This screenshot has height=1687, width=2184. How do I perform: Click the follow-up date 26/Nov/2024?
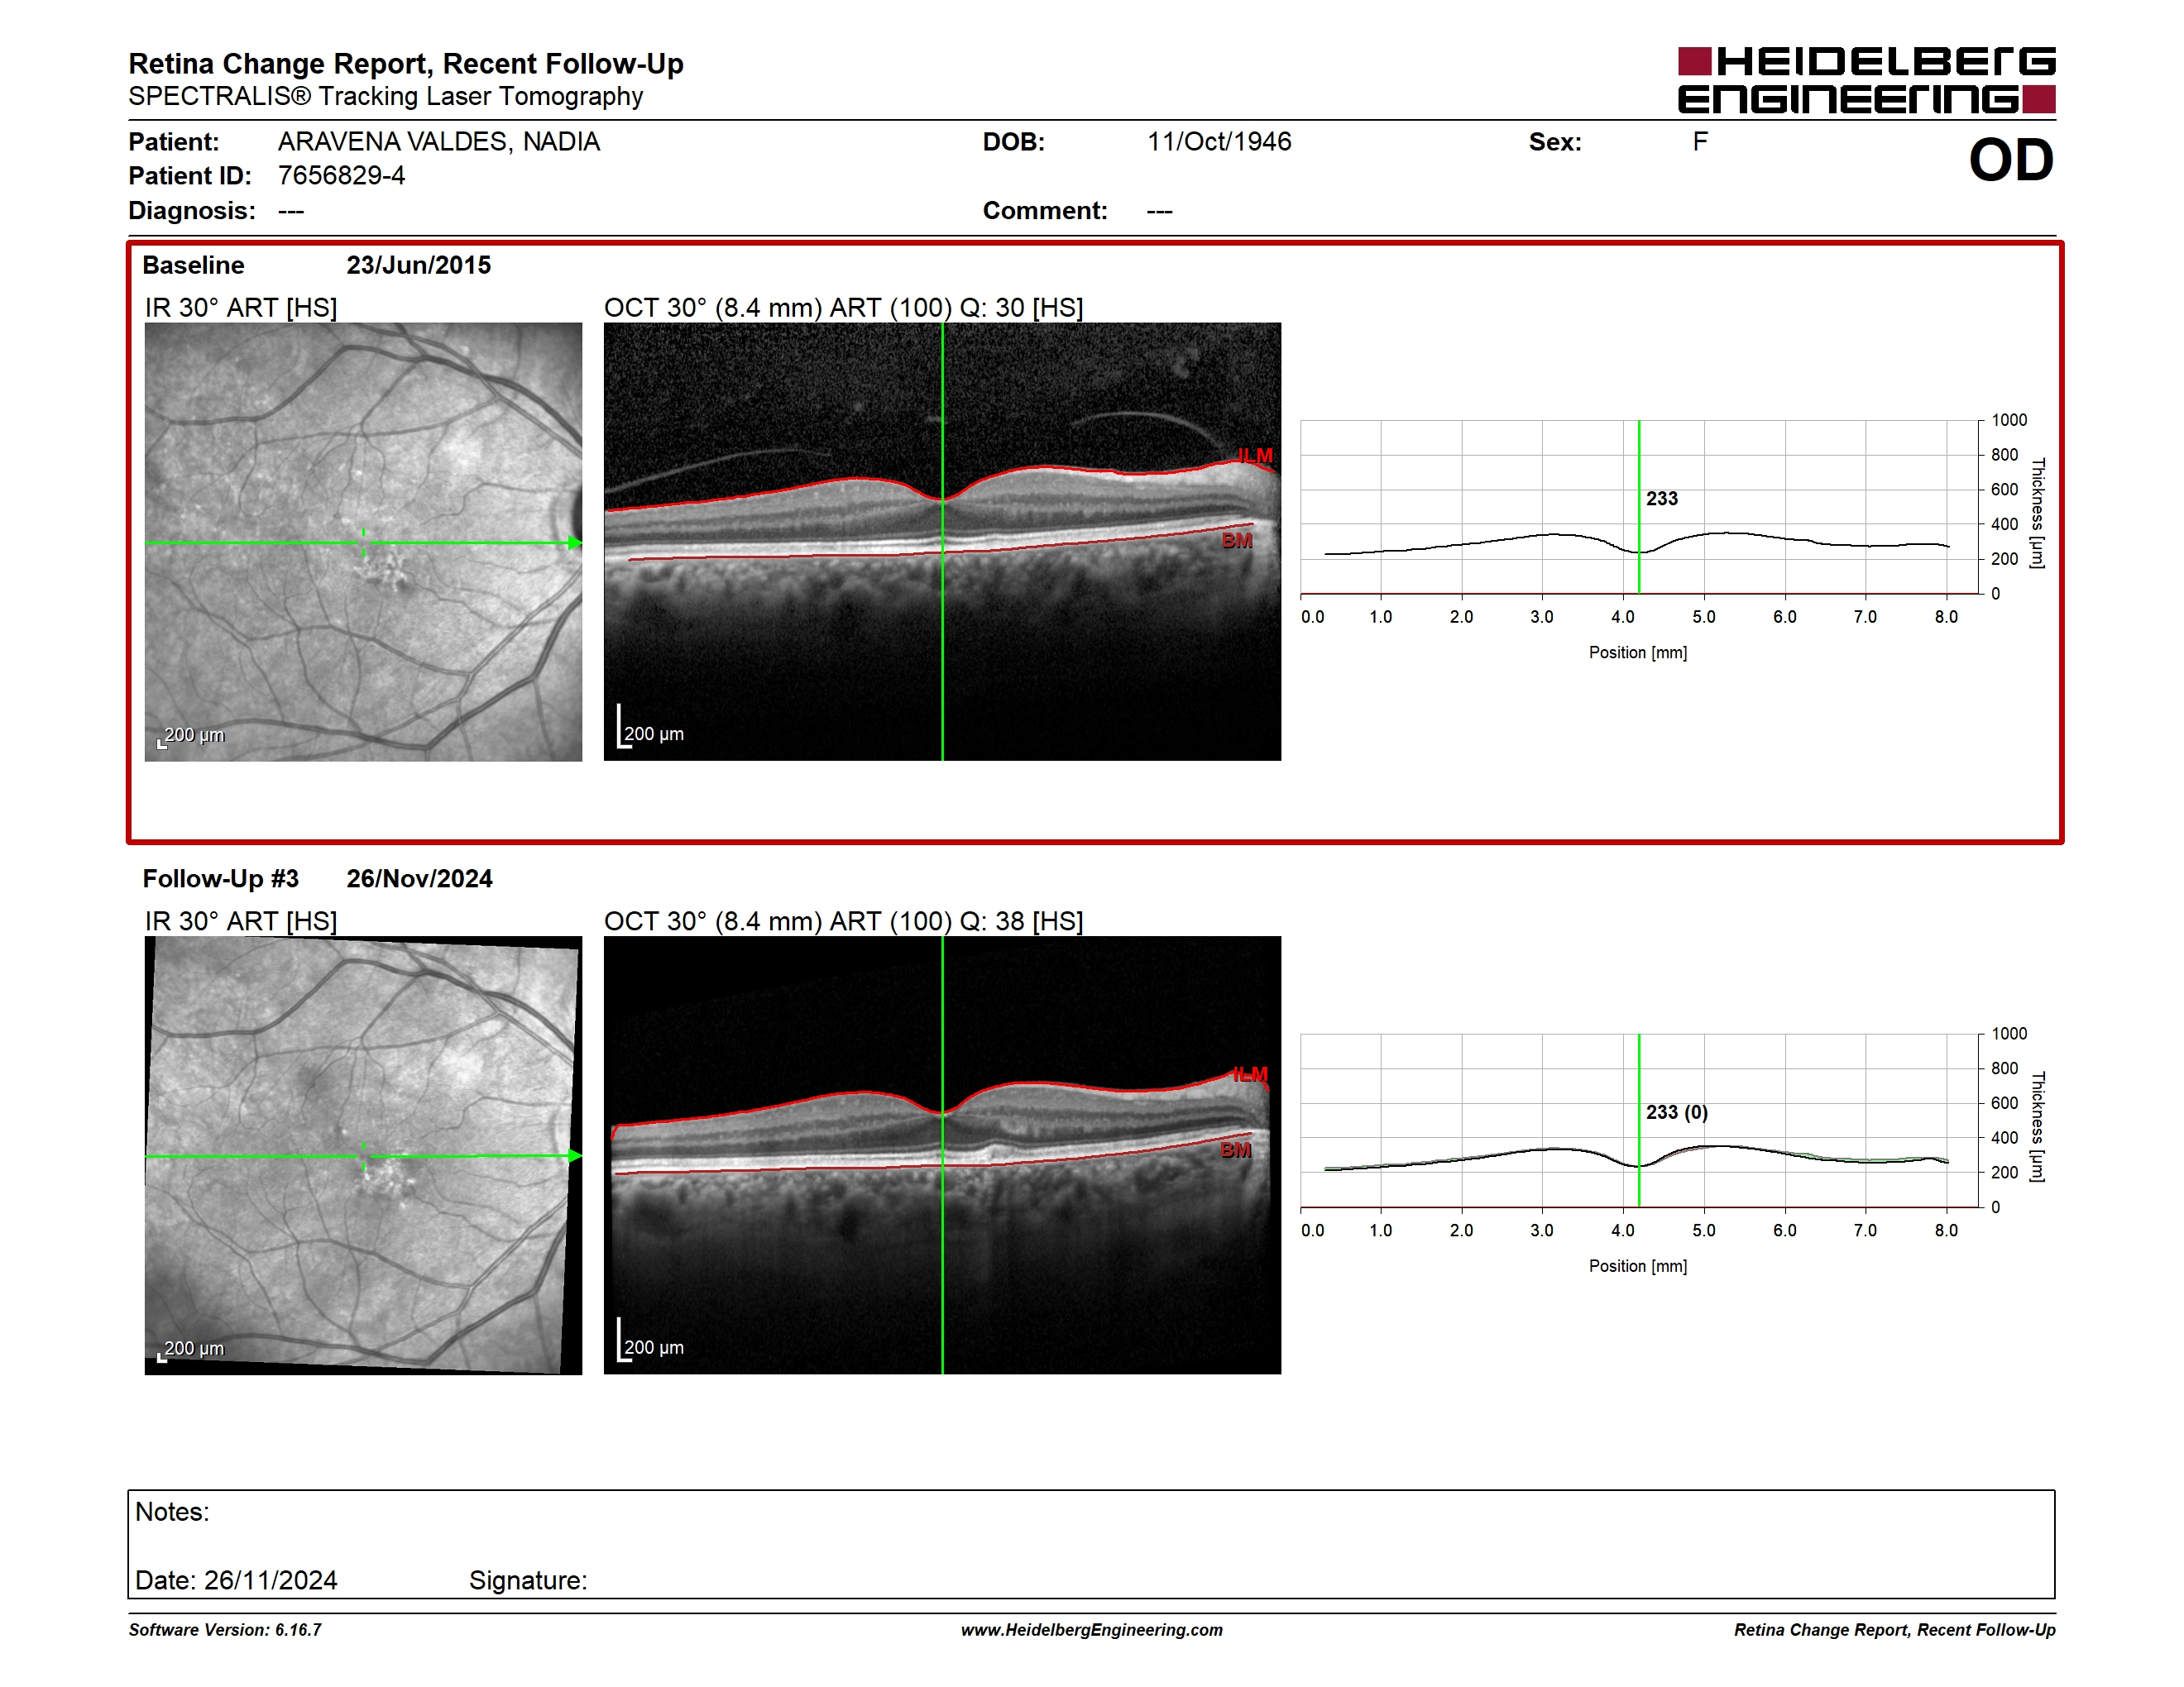point(420,878)
